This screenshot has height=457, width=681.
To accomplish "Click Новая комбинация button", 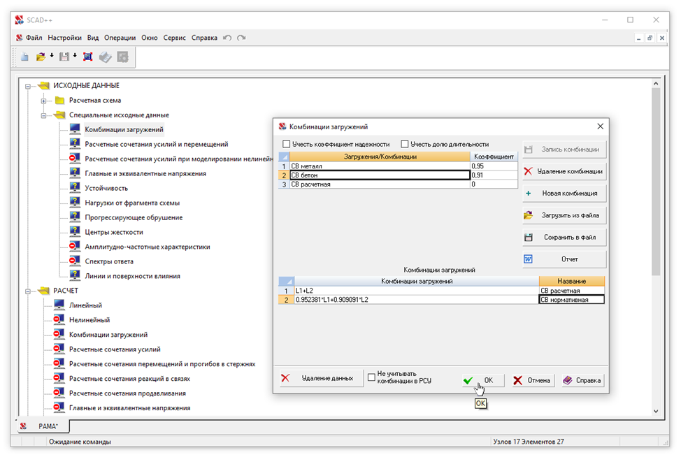I will (564, 193).
